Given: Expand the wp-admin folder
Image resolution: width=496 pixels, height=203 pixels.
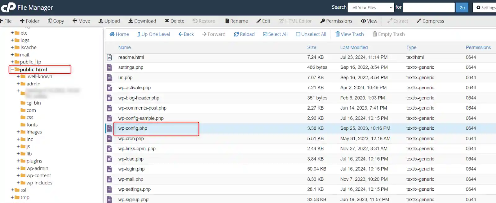Looking at the screenshot, I should click(18, 168).
